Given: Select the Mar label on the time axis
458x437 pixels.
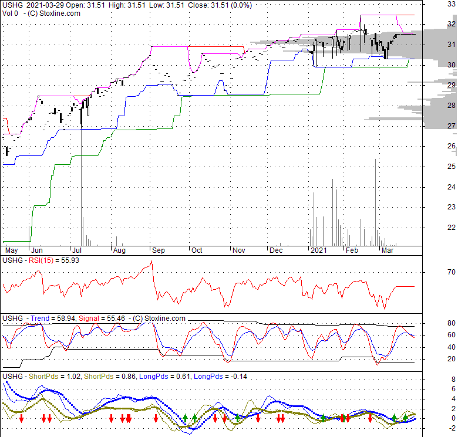Looking at the screenshot, I should pyautogui.click(x=388, y=250).
